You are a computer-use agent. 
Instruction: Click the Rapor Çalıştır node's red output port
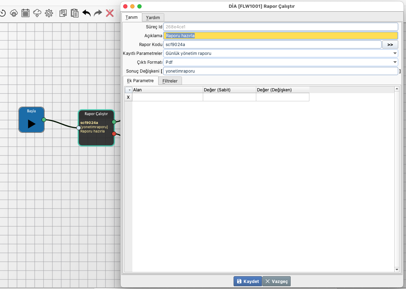(x=114, y=134)
